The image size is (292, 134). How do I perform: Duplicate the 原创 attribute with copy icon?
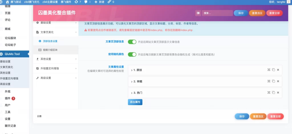coord(273,70)
